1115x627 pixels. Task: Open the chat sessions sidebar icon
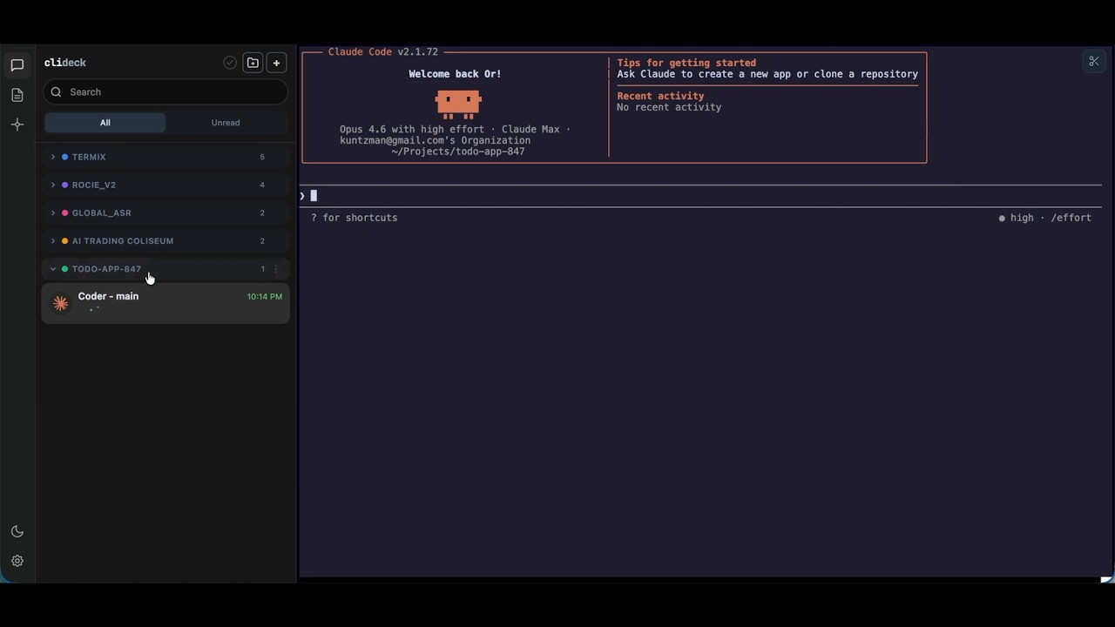tap(17, 65)
